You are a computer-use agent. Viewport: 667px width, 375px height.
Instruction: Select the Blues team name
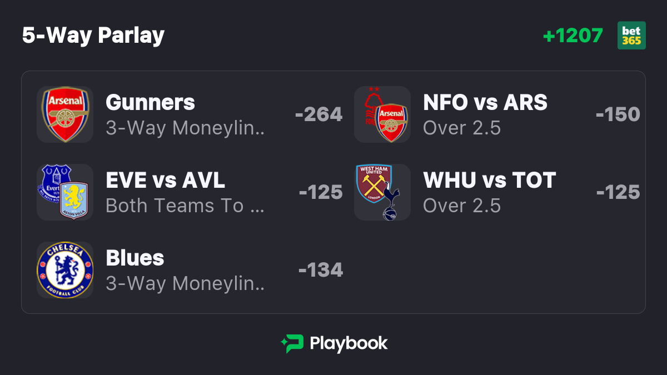click(x=135, y=258)
